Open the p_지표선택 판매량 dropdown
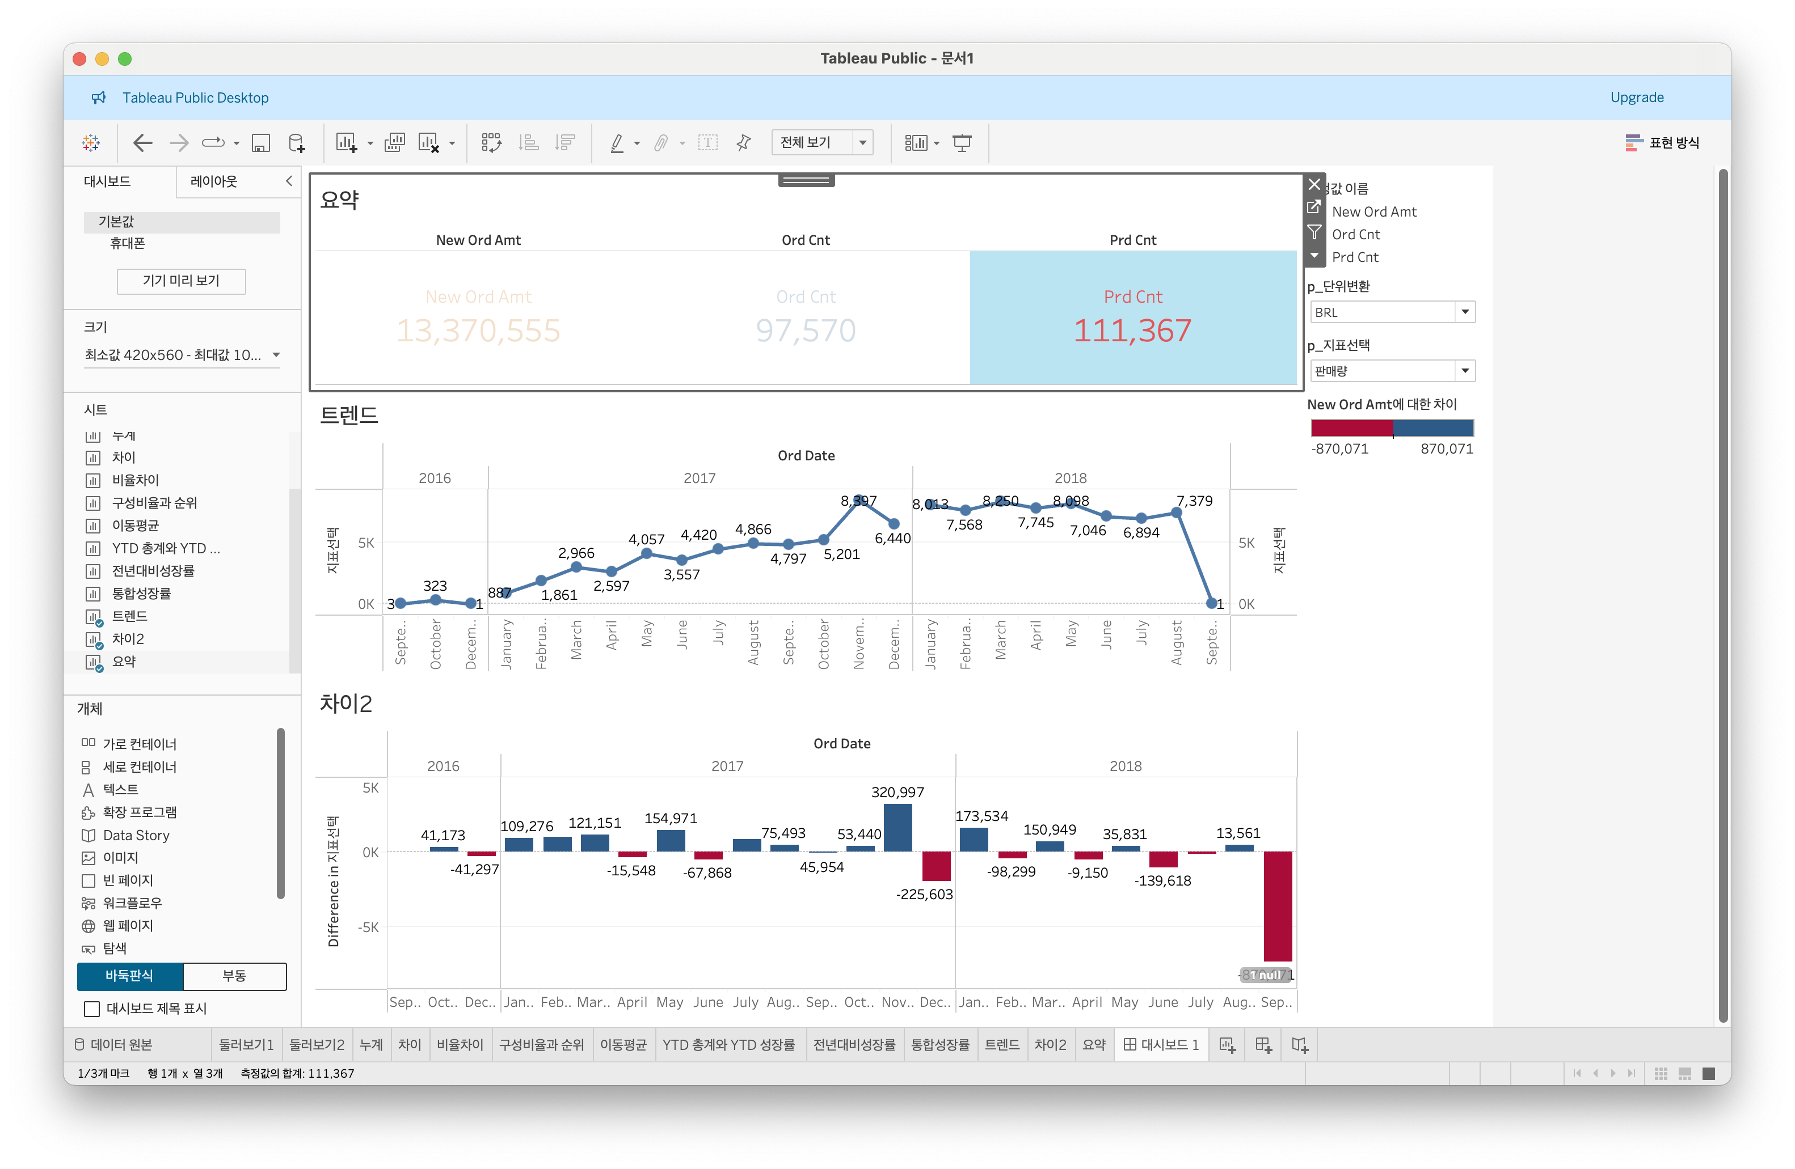Image resolution: width=1795 pixels, height=1169 pixels. point(1465,371)
